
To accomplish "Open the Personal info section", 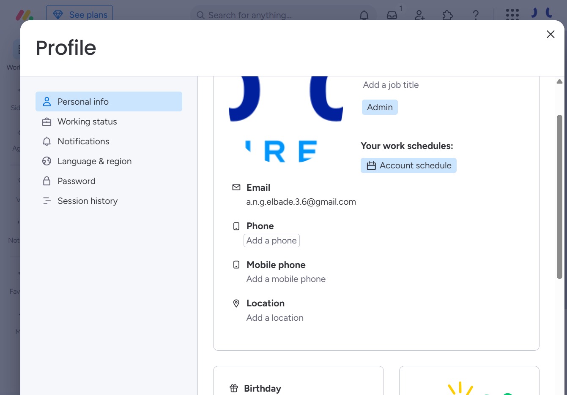I will [x=109, y=102].
